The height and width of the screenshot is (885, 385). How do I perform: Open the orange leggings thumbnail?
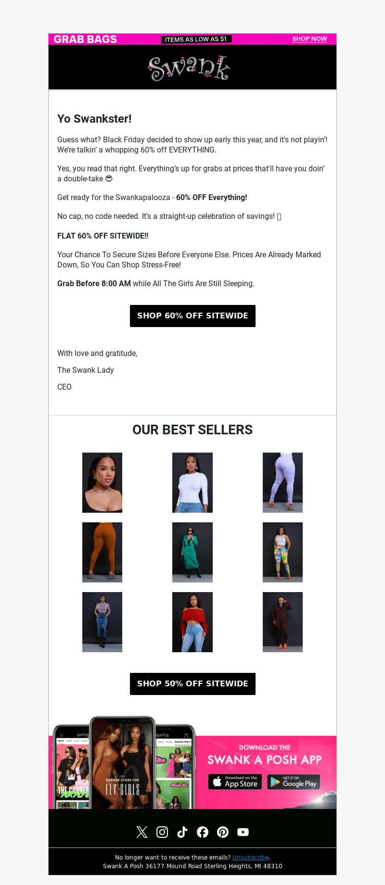tap(102, 552)
